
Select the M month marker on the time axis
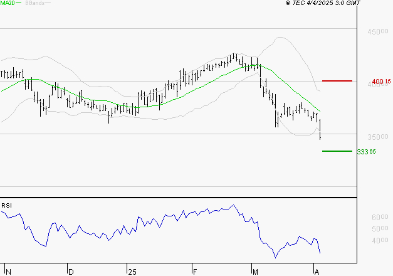(254, 272)
